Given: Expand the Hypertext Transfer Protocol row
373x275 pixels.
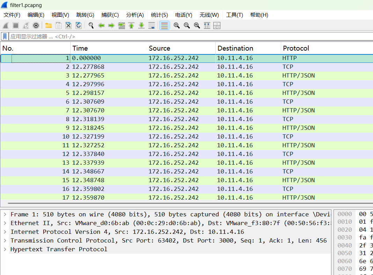Looking at the screenshot, I should [x=5, y=249].
